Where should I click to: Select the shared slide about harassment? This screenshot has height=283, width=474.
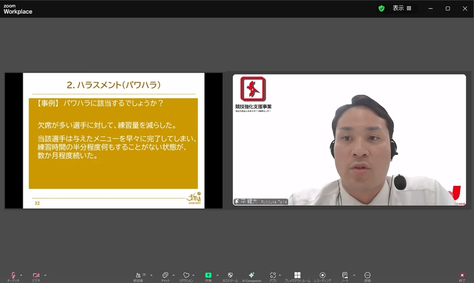coord(114,141)
